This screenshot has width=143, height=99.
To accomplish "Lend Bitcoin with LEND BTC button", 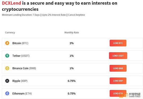I will 118,43.
